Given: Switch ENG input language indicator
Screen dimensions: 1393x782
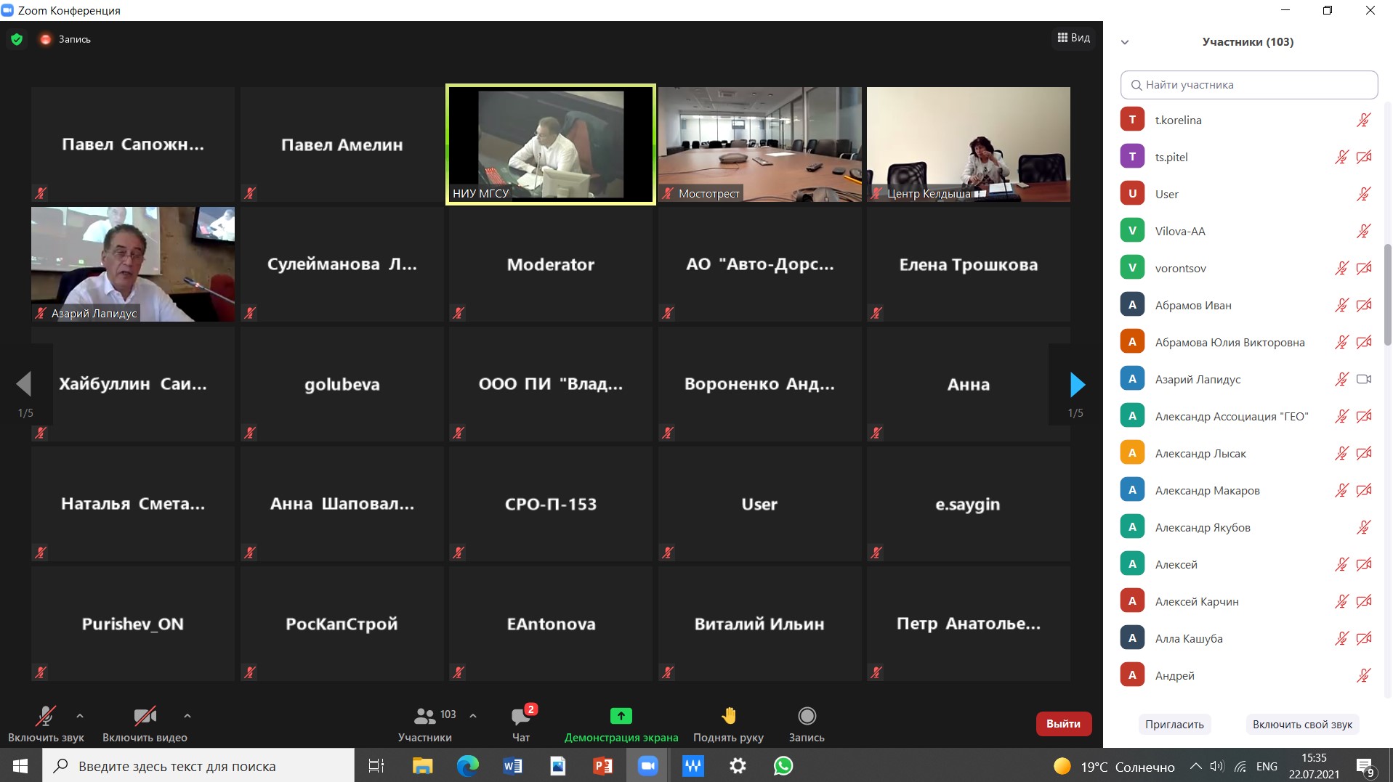Looking at the screenshot, I should point(1267,766).
